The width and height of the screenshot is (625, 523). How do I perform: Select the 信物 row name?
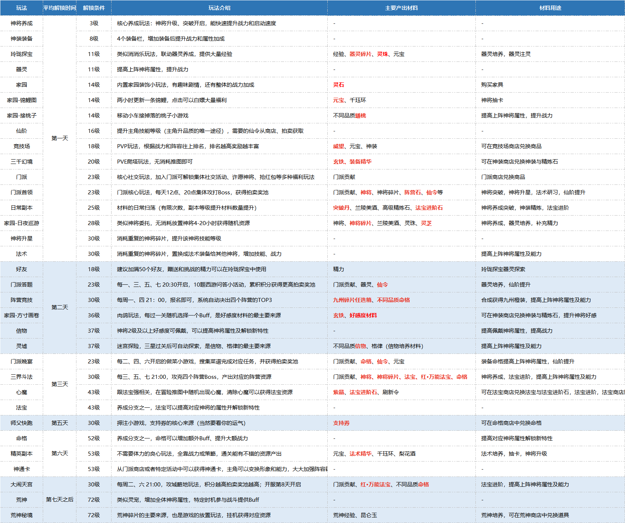click(22, 331)
